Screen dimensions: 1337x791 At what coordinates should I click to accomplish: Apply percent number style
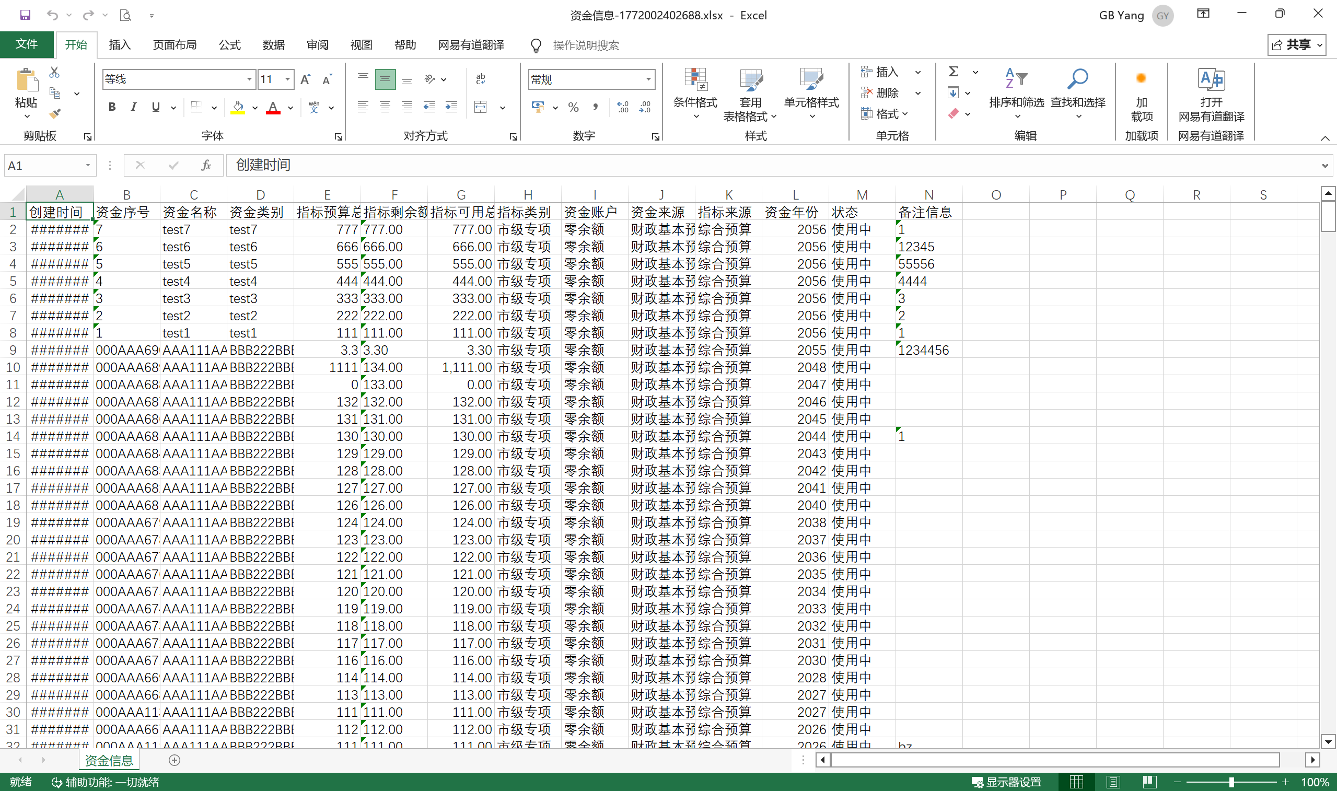pyautogui.click(x=573, y=107)
